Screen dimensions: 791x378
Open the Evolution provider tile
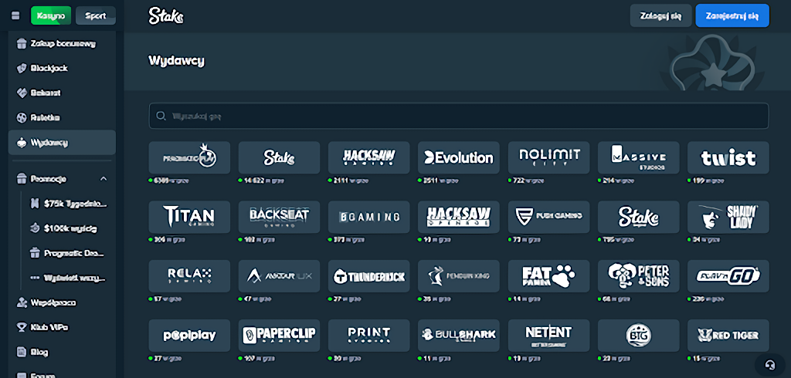coord(459,157)
